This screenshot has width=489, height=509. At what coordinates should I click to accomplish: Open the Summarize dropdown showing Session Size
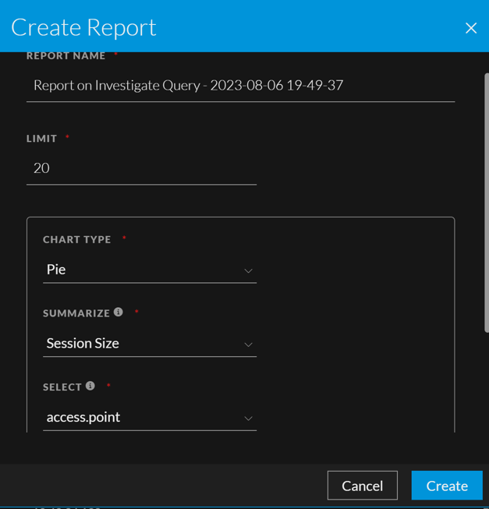click(x=150, y=344)
